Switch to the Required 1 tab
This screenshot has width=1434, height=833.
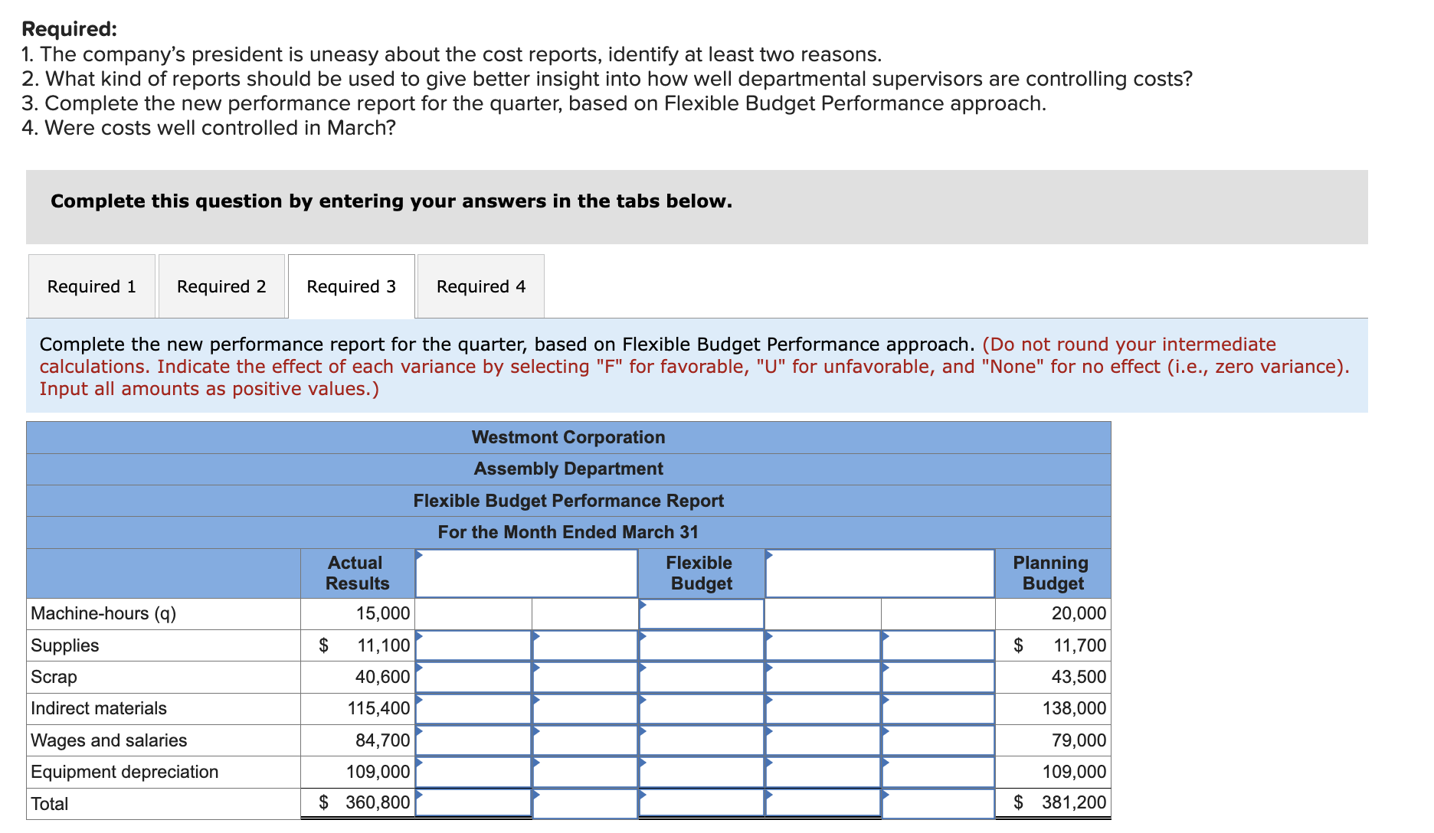pyautogui.click(x=91, y=286)
